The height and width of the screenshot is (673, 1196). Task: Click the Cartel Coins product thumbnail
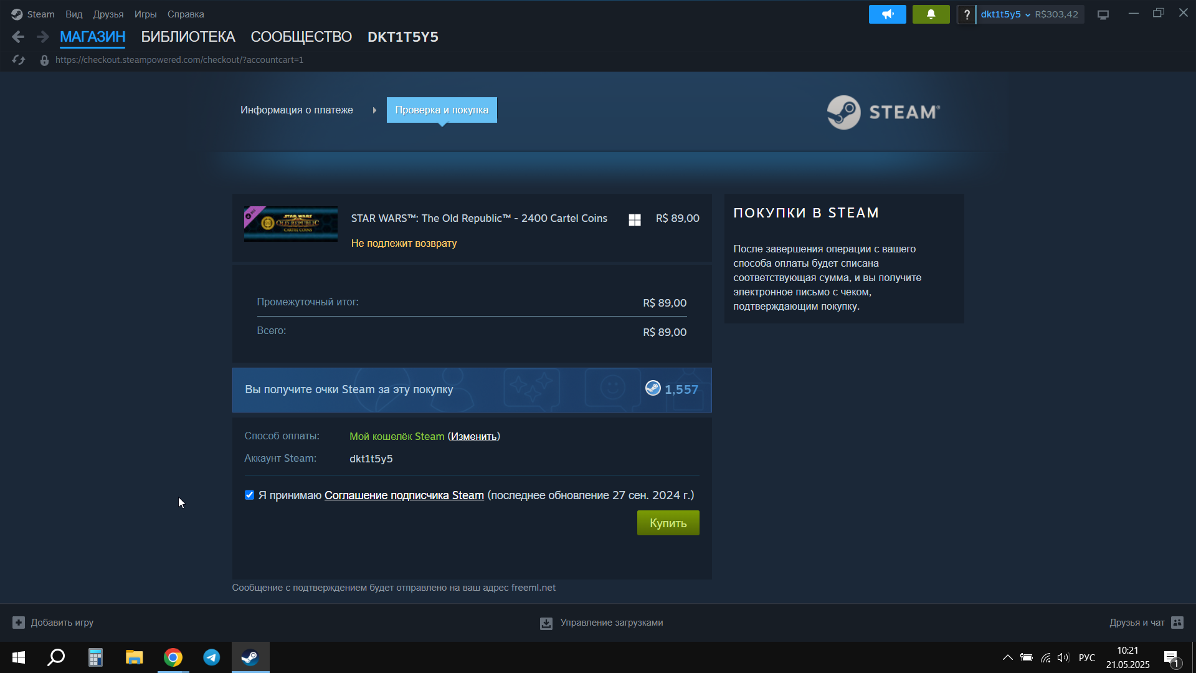pos(291,224)
